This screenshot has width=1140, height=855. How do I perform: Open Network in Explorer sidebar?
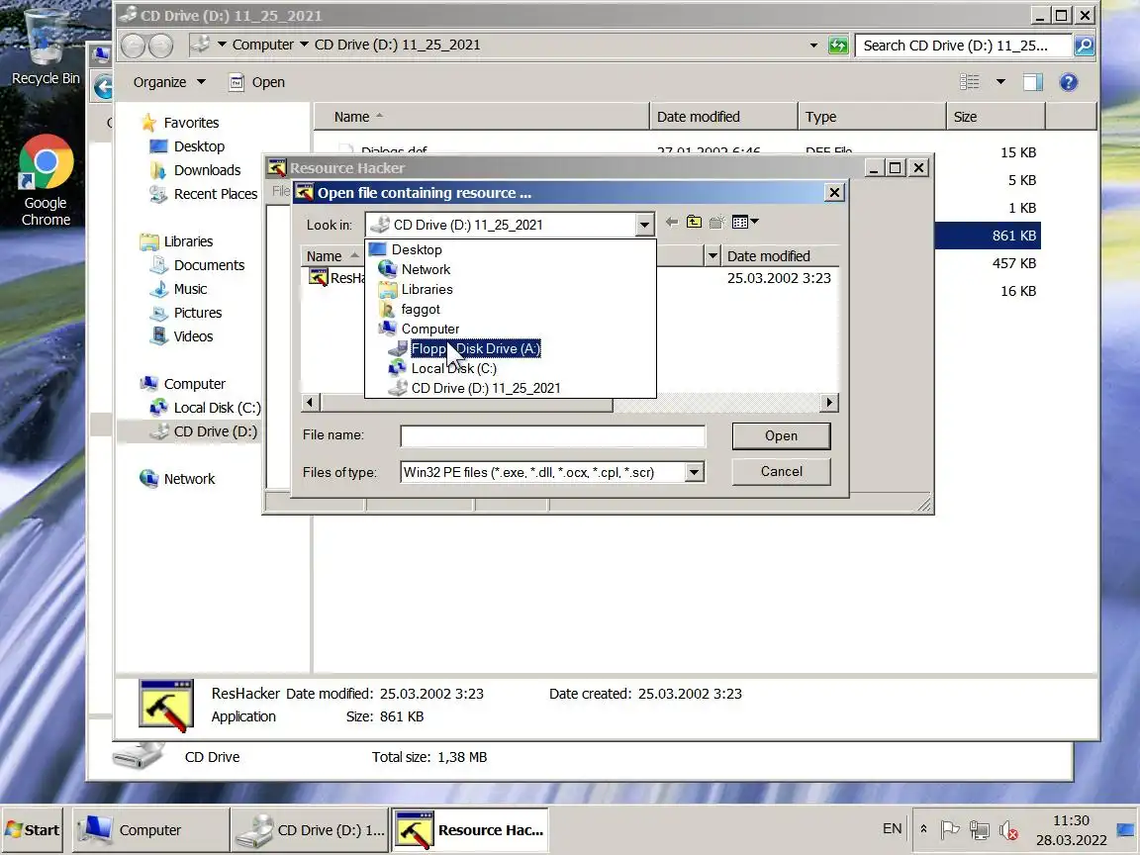tap(189, 478)
